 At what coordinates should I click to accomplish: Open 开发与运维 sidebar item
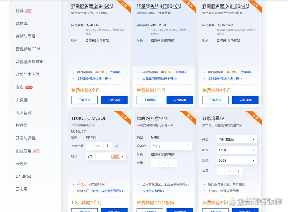click(25, 138)
